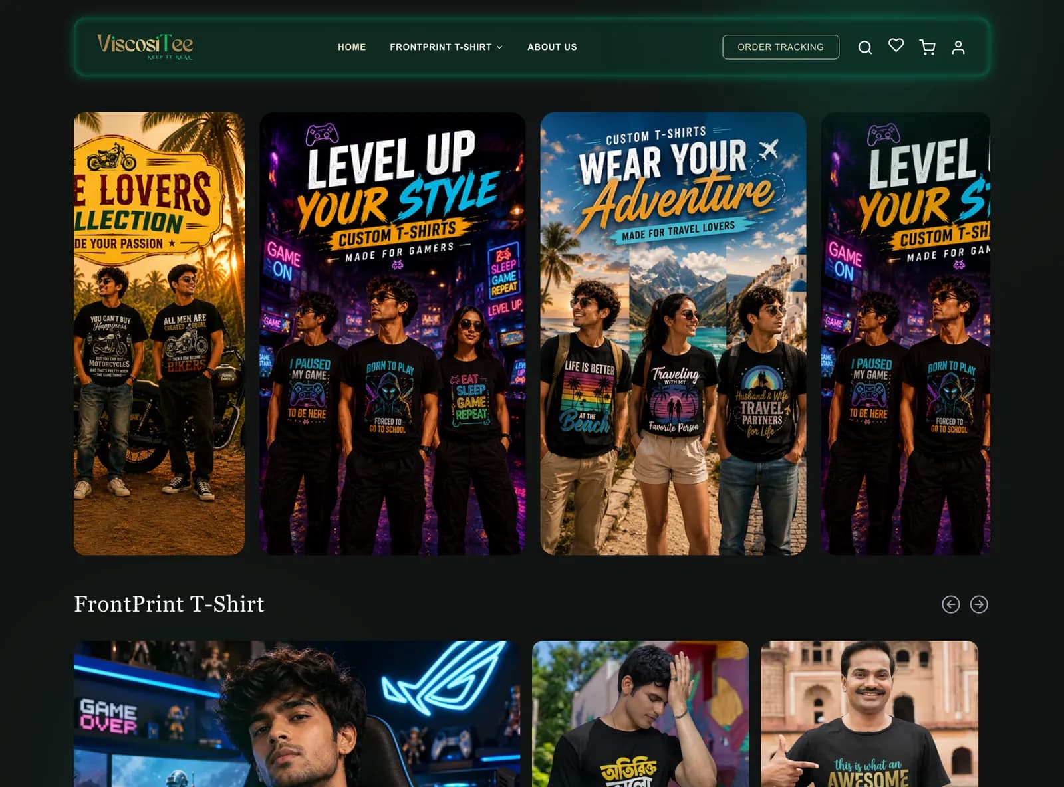
Task: Open the Awesome T-shirt product image
Action: 869,714
